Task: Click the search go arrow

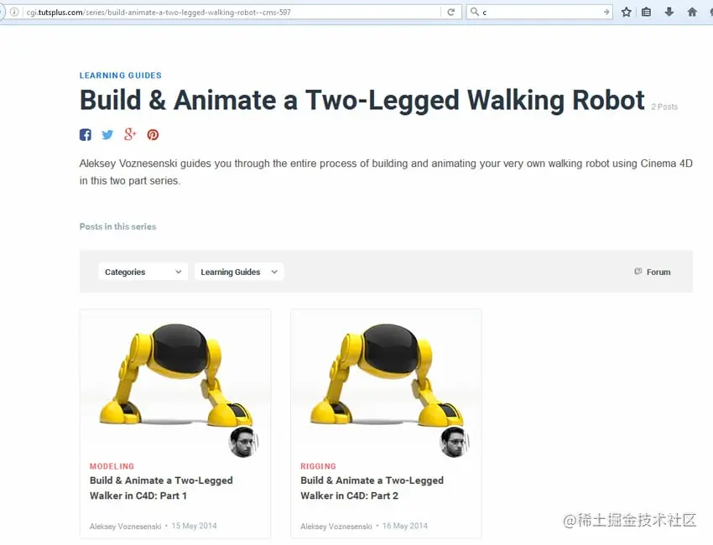Action: point(606,13)
